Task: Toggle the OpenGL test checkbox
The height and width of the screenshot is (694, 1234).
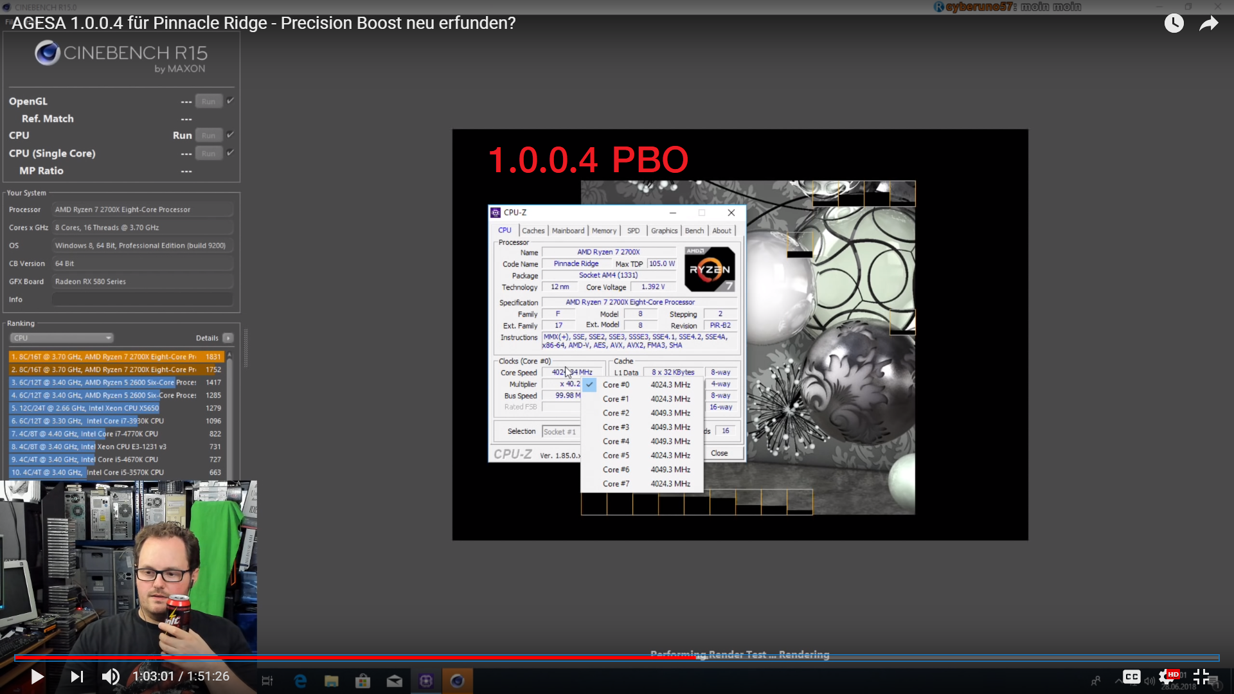Action: (x=230, y=101)
